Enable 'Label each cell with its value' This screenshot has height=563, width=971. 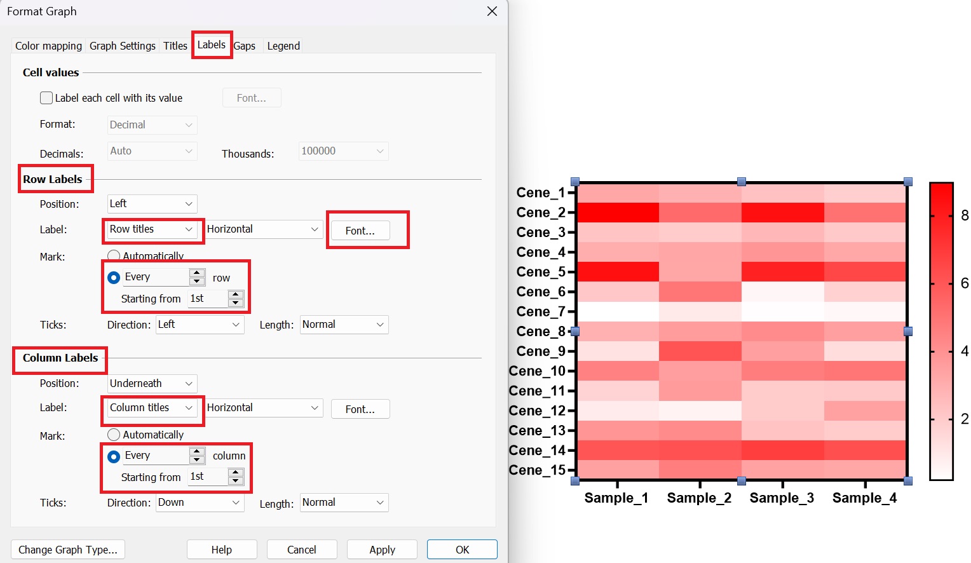pos(46,98)
